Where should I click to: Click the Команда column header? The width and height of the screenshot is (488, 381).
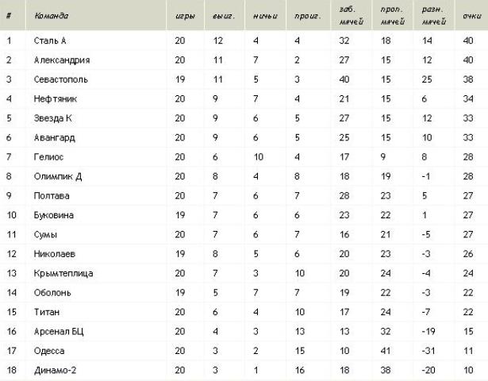tap(52, 16)
